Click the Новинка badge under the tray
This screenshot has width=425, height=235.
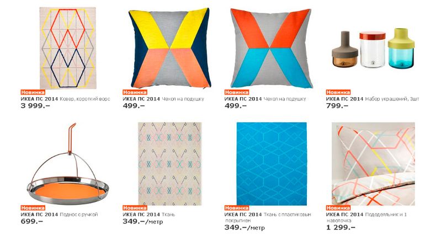[33, 208]
